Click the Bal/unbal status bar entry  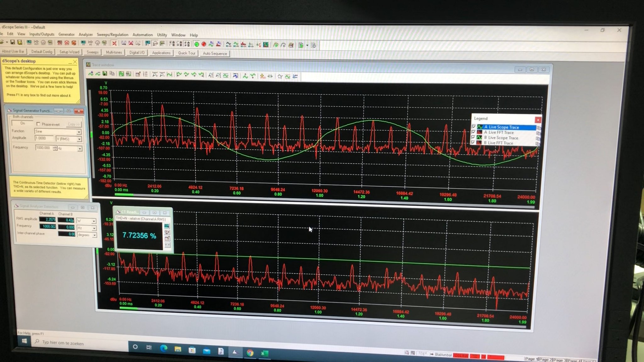443,355
